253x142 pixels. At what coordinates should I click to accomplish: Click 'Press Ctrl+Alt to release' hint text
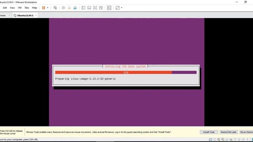11,131
